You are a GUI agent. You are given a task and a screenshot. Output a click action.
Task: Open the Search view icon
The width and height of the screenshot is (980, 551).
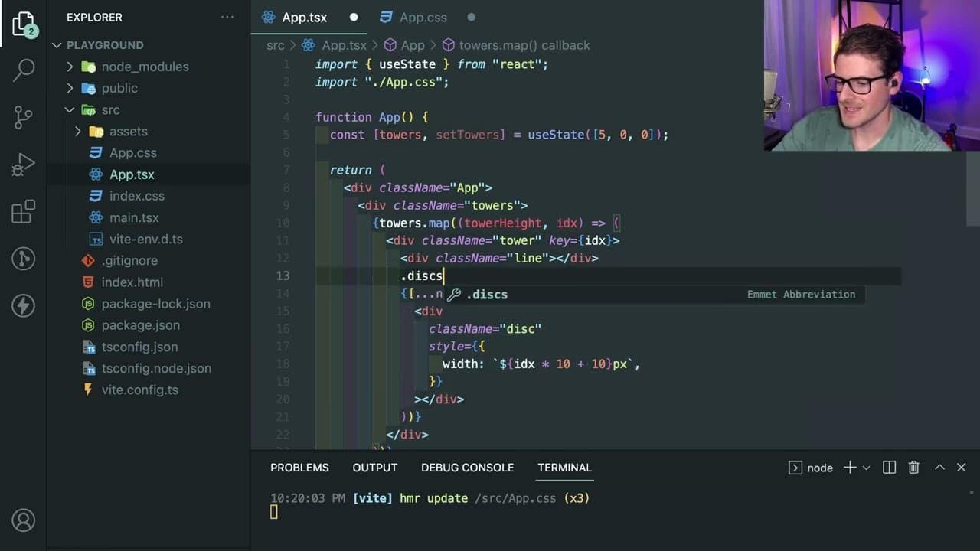pyautogui.click(x=24, y=70)
